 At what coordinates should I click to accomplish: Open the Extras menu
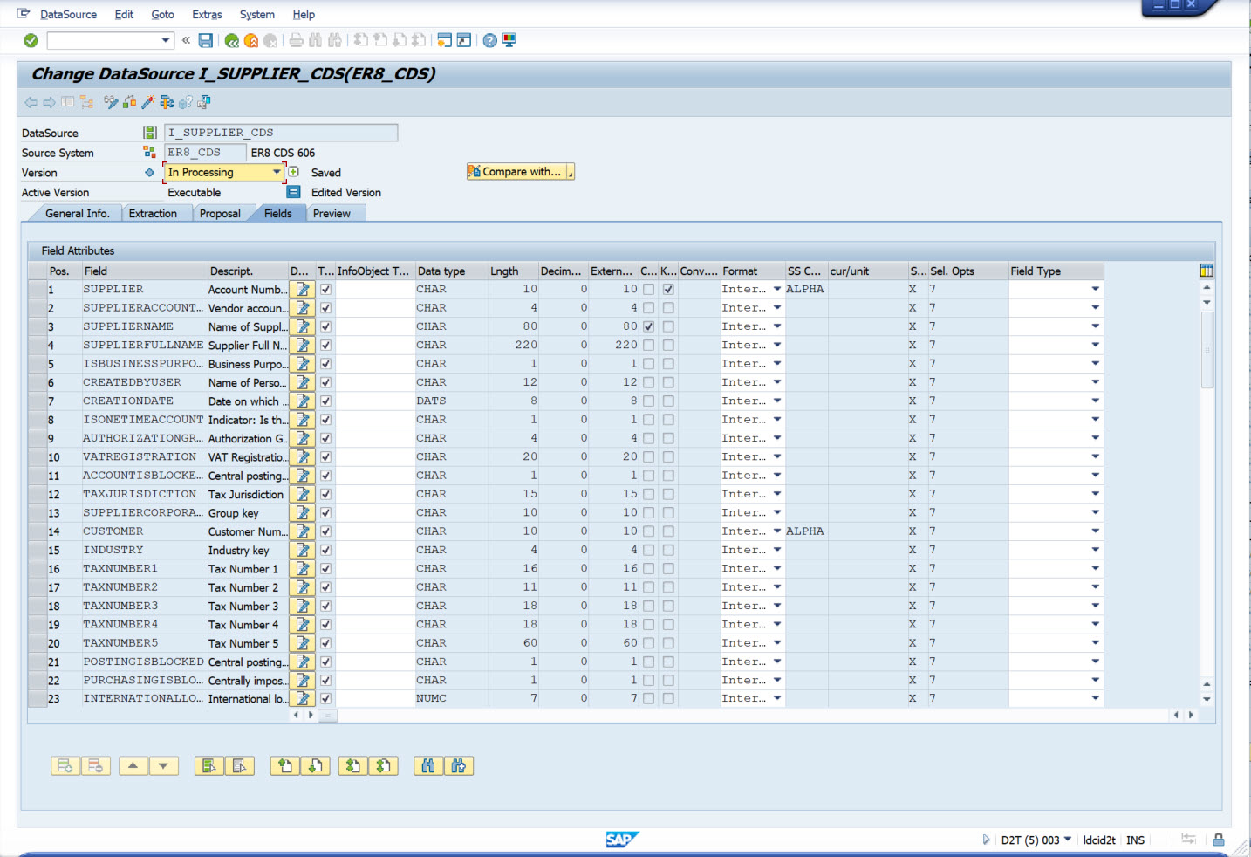207,14
